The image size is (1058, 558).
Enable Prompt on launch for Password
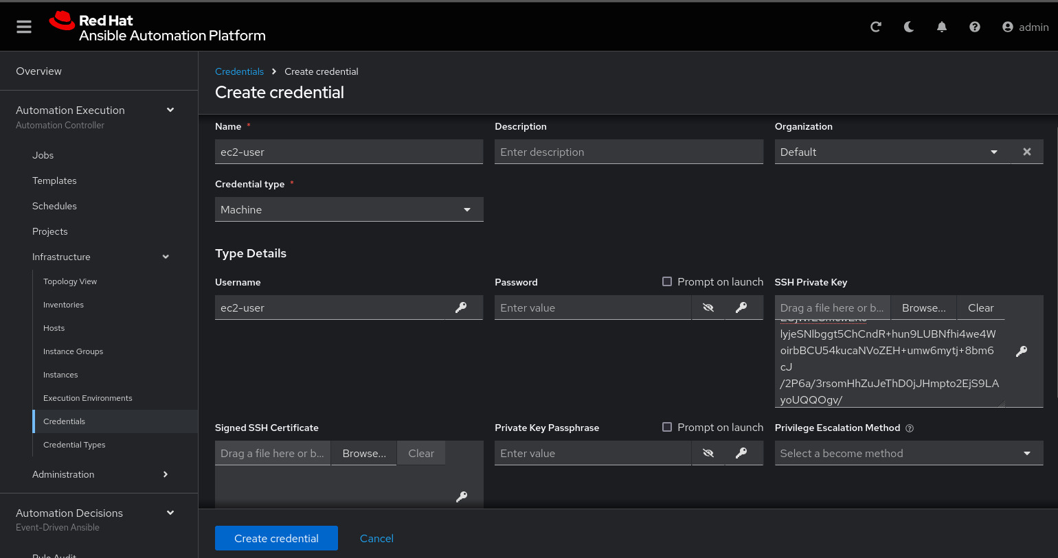666,281
